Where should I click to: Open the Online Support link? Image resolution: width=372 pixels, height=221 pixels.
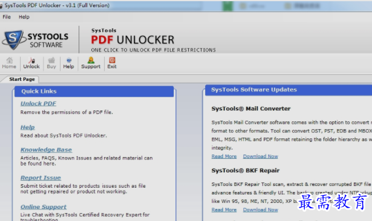pos(44,207)
